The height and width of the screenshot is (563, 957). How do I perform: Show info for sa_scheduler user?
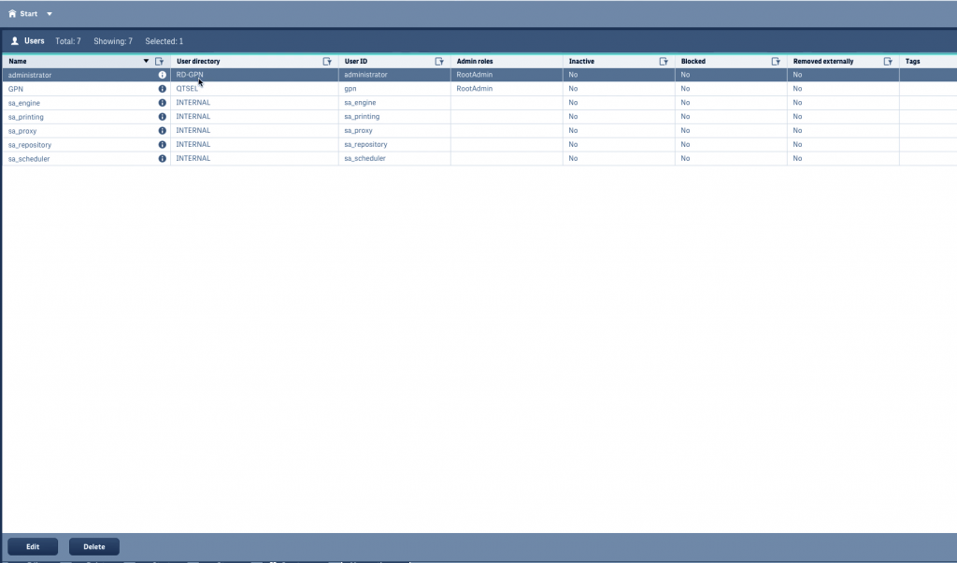click(163, 158)
